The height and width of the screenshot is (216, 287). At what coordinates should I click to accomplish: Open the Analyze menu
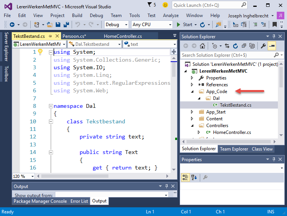tap(171, 16)
